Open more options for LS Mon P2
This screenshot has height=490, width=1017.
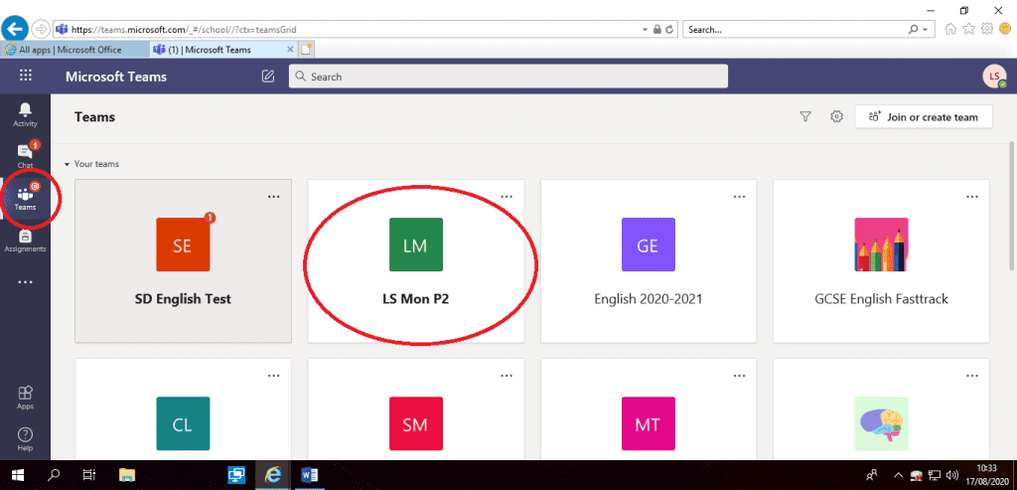[507, 197]
